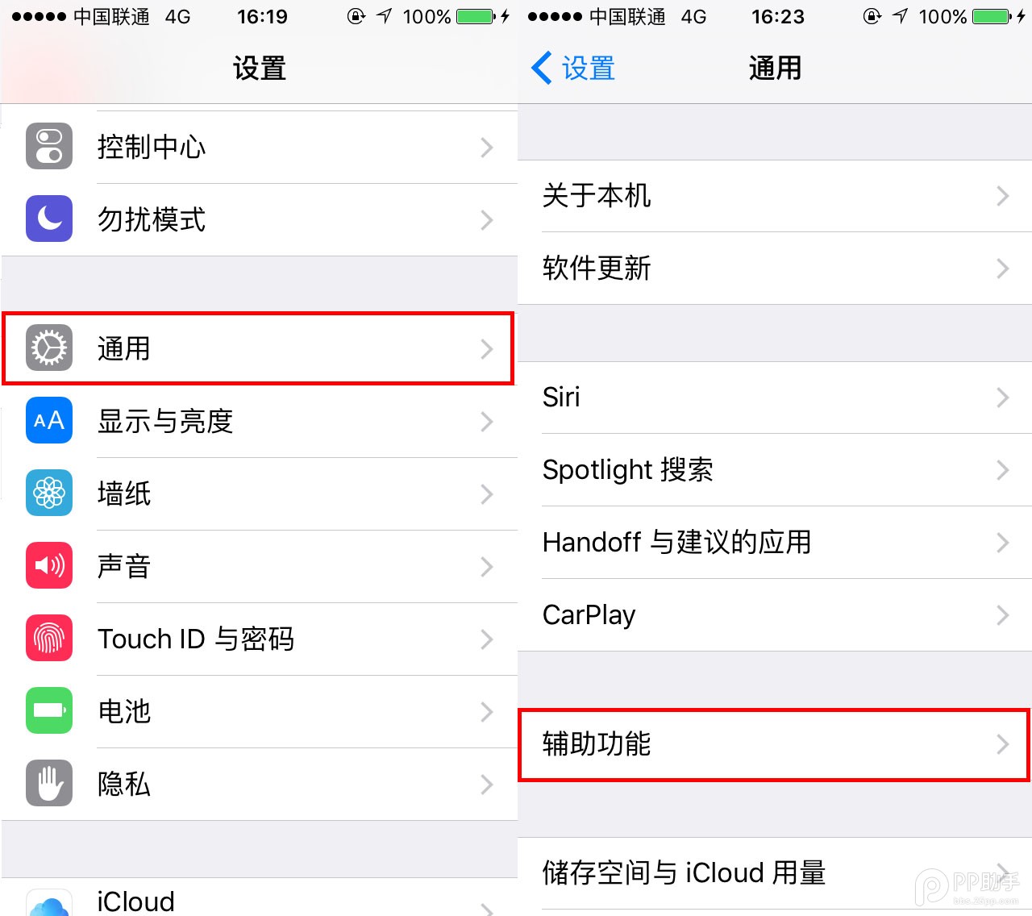Tap the Wallpaper flower icon
Viewport: 1032px width, 916px height.
click(x=49, y=493)
